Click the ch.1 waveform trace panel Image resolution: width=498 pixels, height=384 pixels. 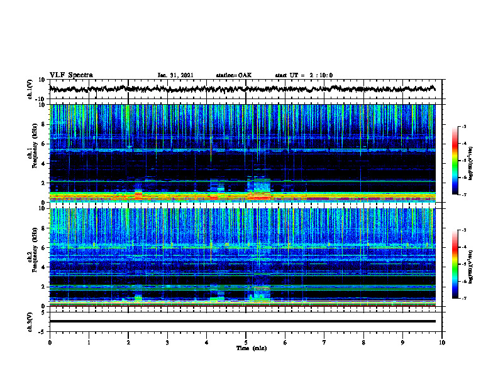tap(247, 89)
